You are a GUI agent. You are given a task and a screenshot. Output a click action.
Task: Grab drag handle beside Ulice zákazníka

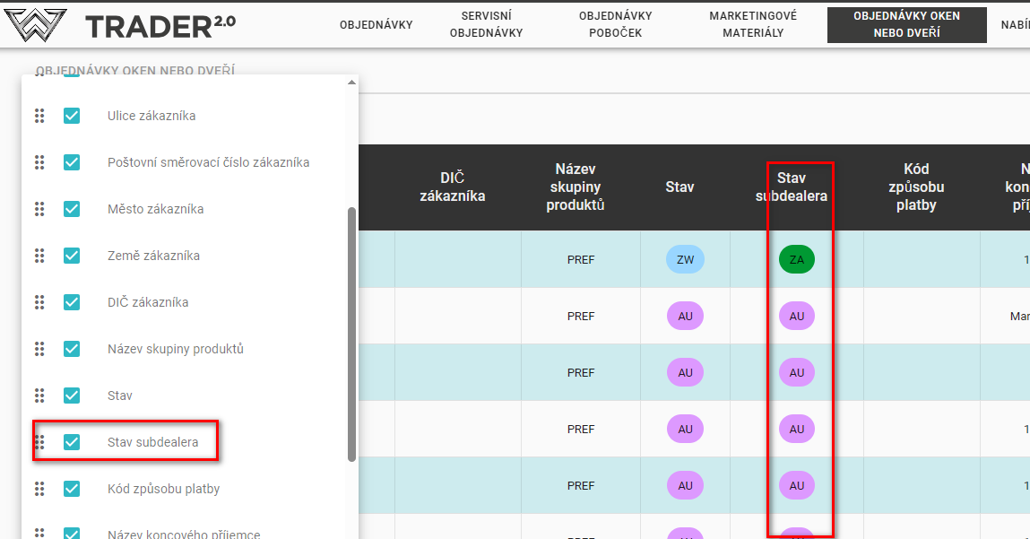39,116
